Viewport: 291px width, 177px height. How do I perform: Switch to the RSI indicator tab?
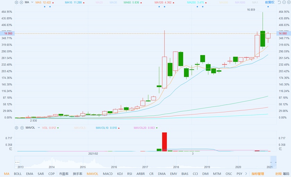coord(130,174)
